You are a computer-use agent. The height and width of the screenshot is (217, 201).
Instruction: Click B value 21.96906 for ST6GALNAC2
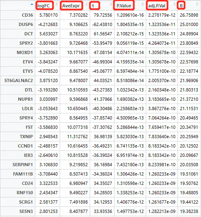pos(189,80)
